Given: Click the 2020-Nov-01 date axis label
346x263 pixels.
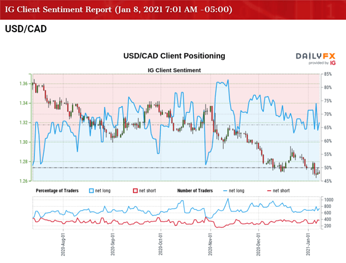Looking at the screenshot, I should 210,245.
